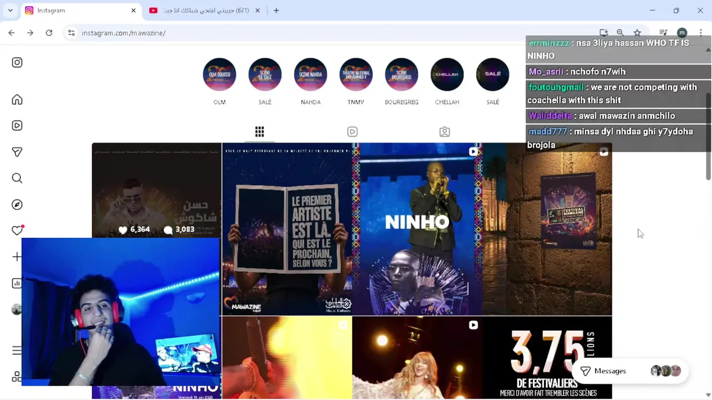Screen dimensions: 712x400
Task: Open Notifications heart icon
Action: coord(17,230)
